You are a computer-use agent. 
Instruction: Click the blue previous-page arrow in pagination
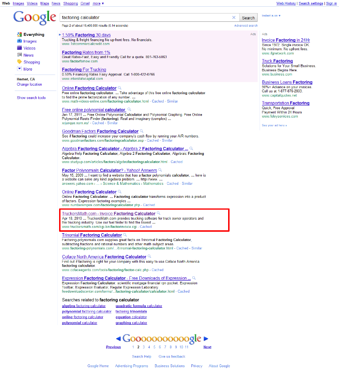(118, 339)
